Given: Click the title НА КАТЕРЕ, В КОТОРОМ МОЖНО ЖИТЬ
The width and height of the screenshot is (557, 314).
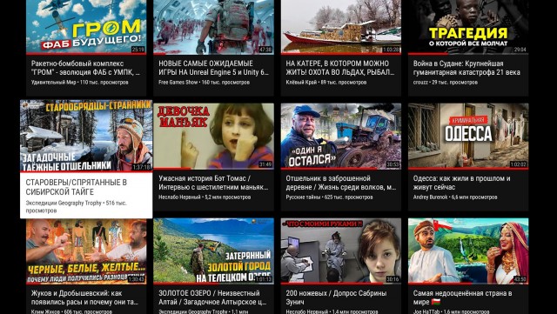Looking at the screenshot, I should click(340, 68).
